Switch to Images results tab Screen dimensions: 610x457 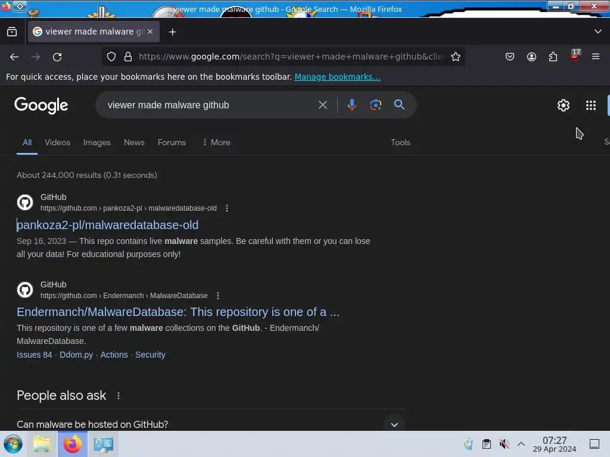pyautogui.click(x=97, y=143)
